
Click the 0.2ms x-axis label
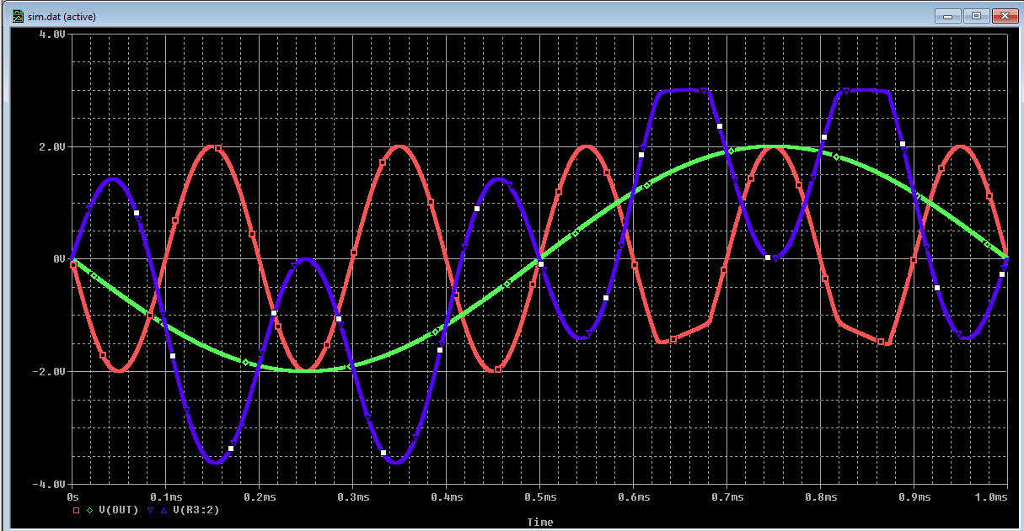coord(259,498)
